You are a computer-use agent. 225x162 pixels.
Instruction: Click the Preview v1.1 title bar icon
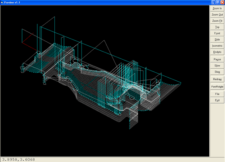(2, 3)
